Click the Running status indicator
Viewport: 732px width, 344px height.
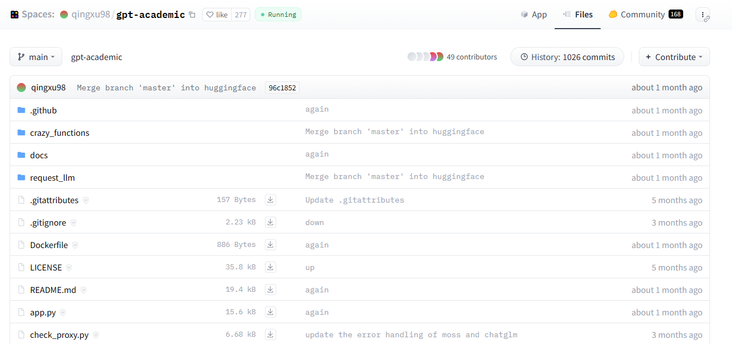point(277,15)
